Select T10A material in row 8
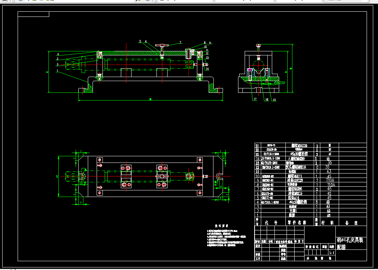The width and height of the screenshot is (378, 270). click(x=331, y=185)
